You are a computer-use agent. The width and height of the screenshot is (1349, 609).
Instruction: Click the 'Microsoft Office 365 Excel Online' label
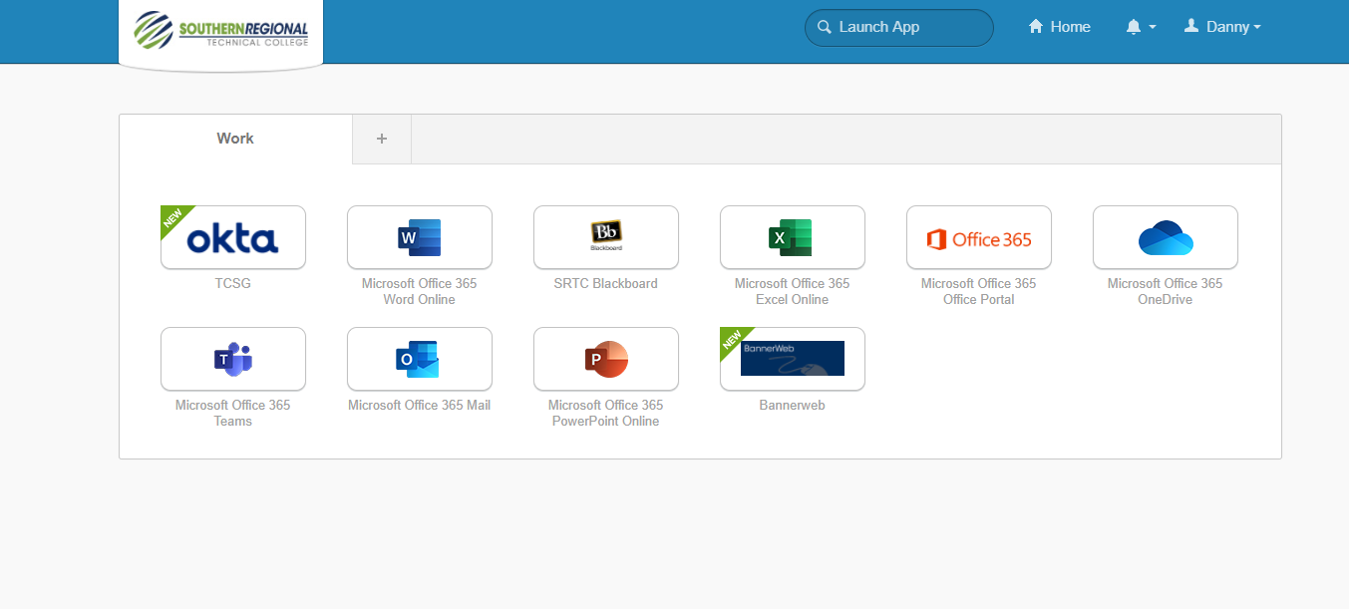[793, 291]
